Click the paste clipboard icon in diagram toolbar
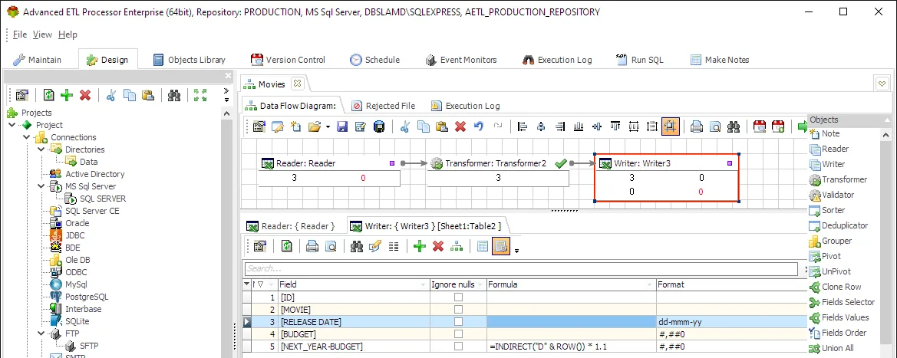 442,127
